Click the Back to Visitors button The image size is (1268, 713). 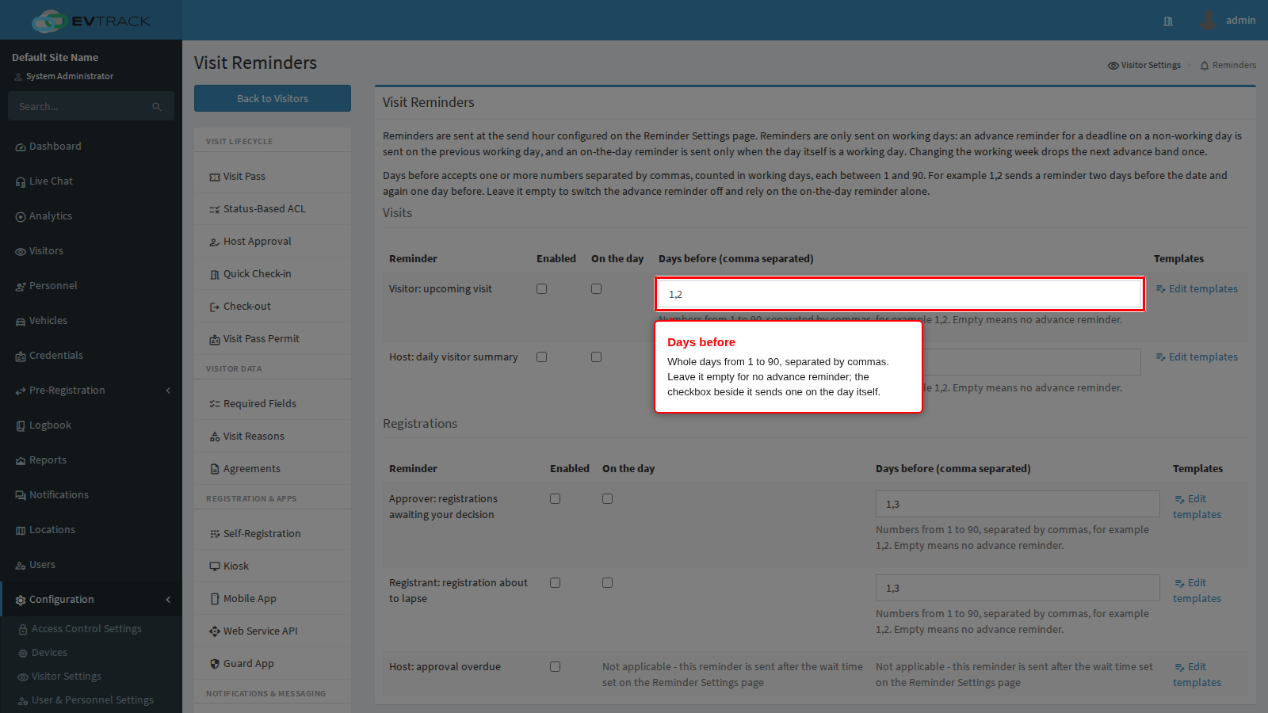[273, 98]
